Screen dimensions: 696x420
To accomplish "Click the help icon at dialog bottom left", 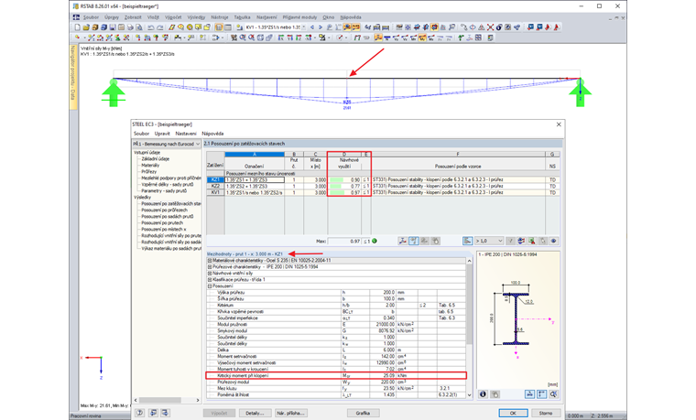I will click(x=140, y=413).
